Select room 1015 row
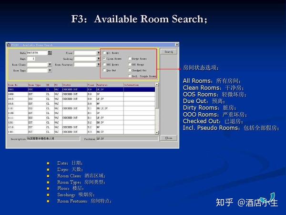This screenshot has width=286, height=215. point(82,99)
